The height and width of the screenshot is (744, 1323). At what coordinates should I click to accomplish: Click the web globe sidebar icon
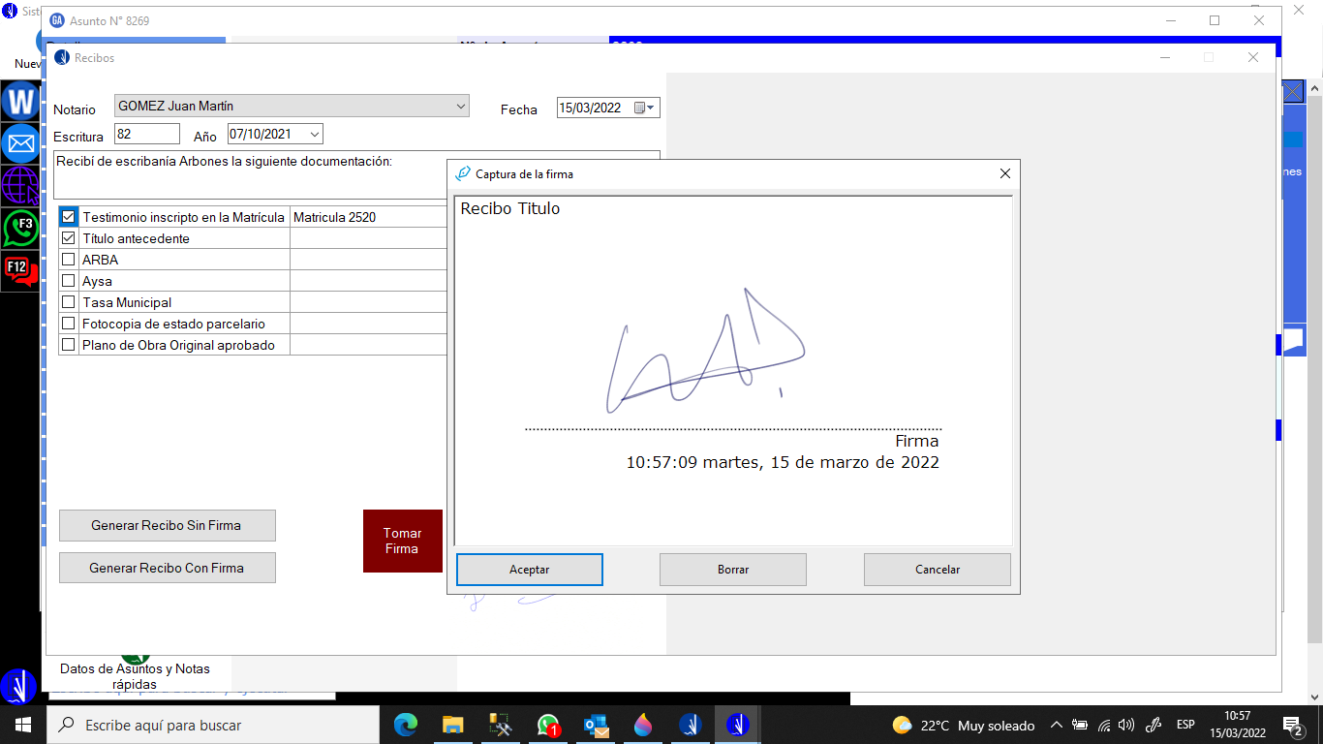[x=20, y=185]
